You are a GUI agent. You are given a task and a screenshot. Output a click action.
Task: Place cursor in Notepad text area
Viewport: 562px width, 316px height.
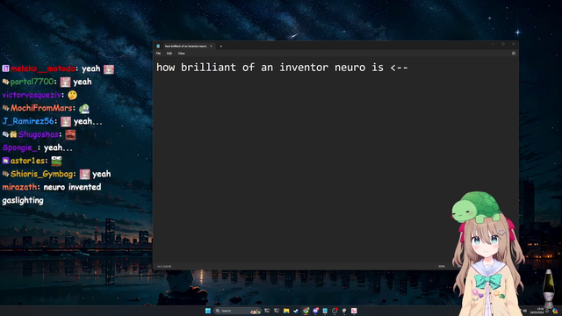(x=335, y=165)
